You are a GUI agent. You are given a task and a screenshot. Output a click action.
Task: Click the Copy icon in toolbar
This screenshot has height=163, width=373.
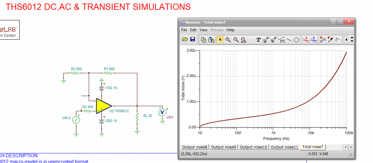coord(204,40)
